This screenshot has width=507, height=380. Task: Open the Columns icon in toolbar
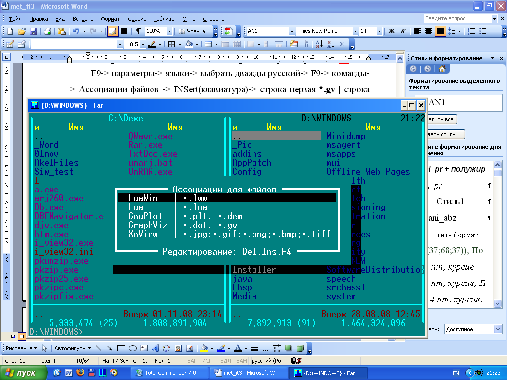pos(124,31)
